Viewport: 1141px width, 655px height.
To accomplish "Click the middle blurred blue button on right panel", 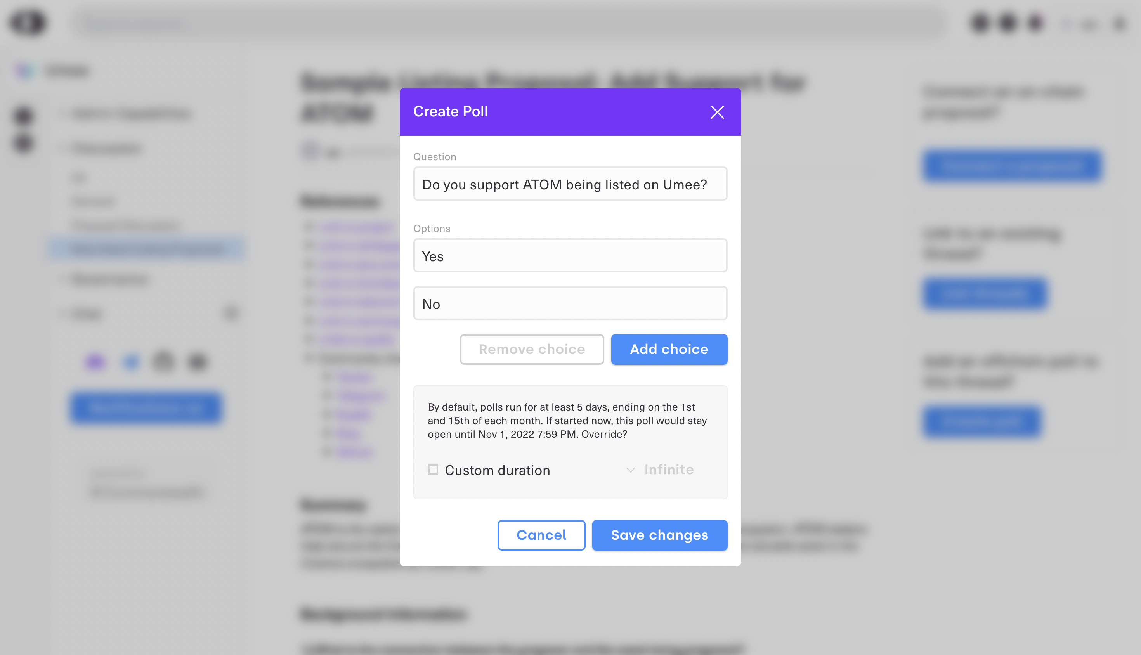I will pos(985,294).
